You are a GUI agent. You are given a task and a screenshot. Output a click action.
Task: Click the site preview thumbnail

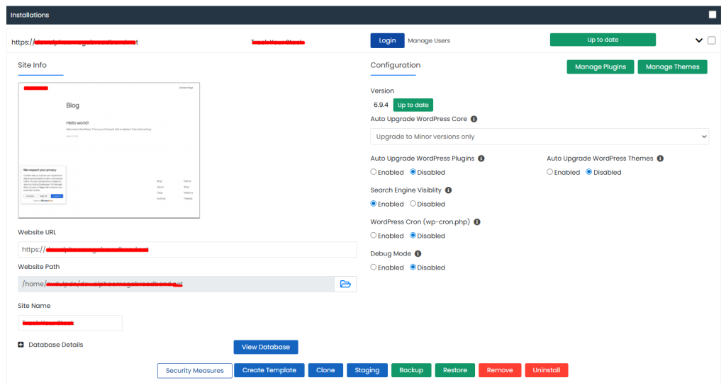point(109,150)
